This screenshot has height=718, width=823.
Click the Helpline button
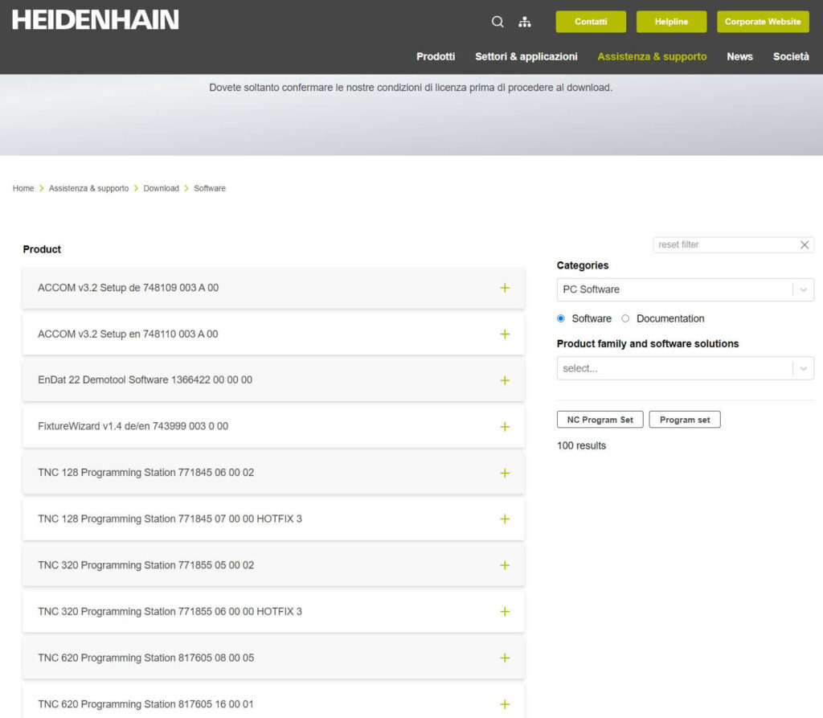[x=671, y=22]
